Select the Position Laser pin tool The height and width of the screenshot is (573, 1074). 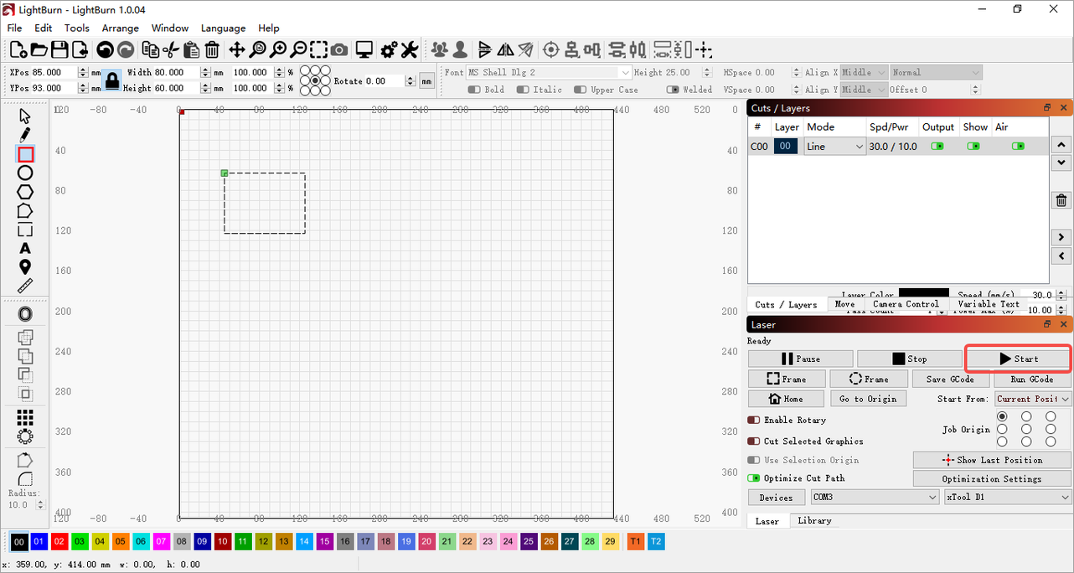tap(25, 267)
